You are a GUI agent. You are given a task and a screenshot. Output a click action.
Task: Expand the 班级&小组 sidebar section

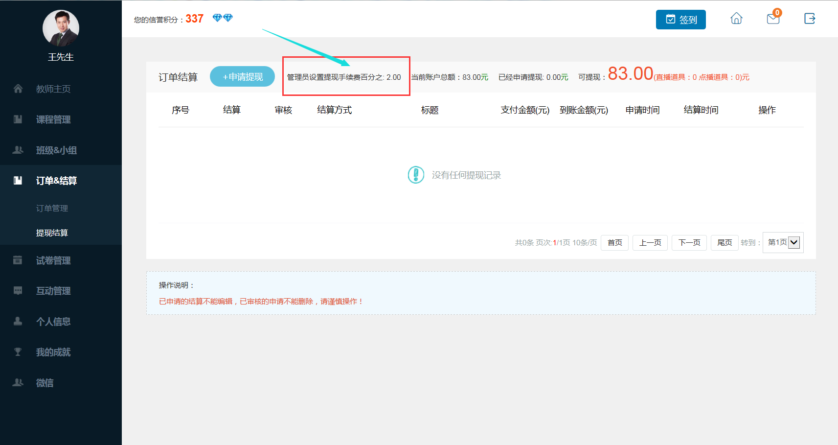pos(56,150)
